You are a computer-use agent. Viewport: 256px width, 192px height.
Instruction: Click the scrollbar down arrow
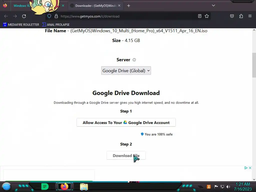click(x=254, y=179)
